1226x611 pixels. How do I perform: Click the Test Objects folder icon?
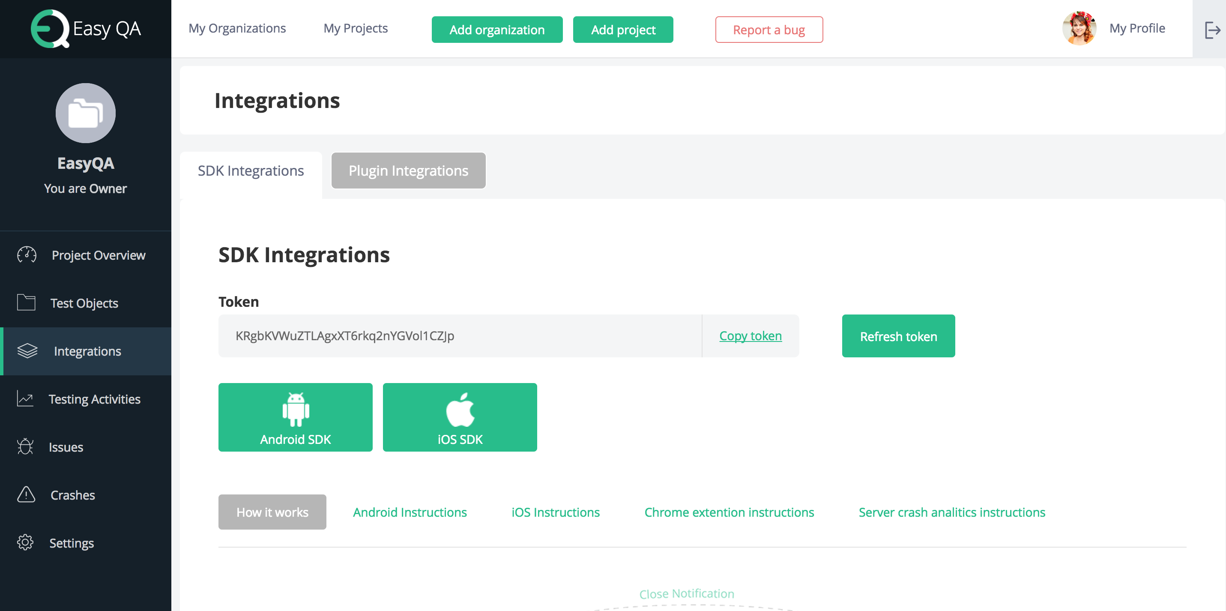pos(26,303)
